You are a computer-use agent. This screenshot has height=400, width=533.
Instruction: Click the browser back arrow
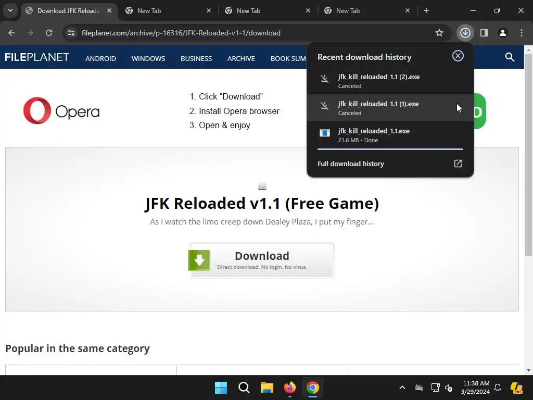11,33
